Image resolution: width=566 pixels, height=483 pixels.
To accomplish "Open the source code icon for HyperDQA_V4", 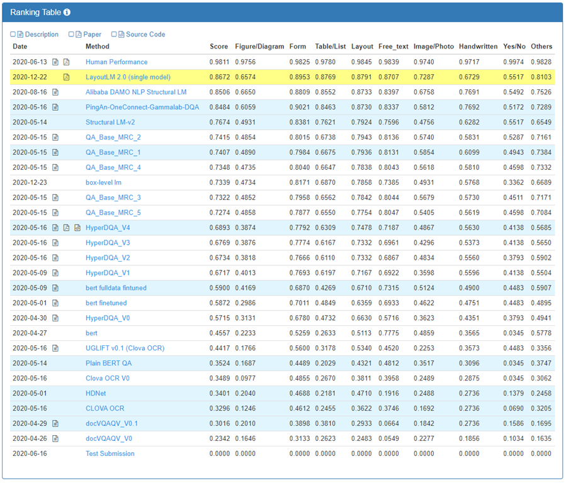I will pyautogui.click(x=77, y=228).
